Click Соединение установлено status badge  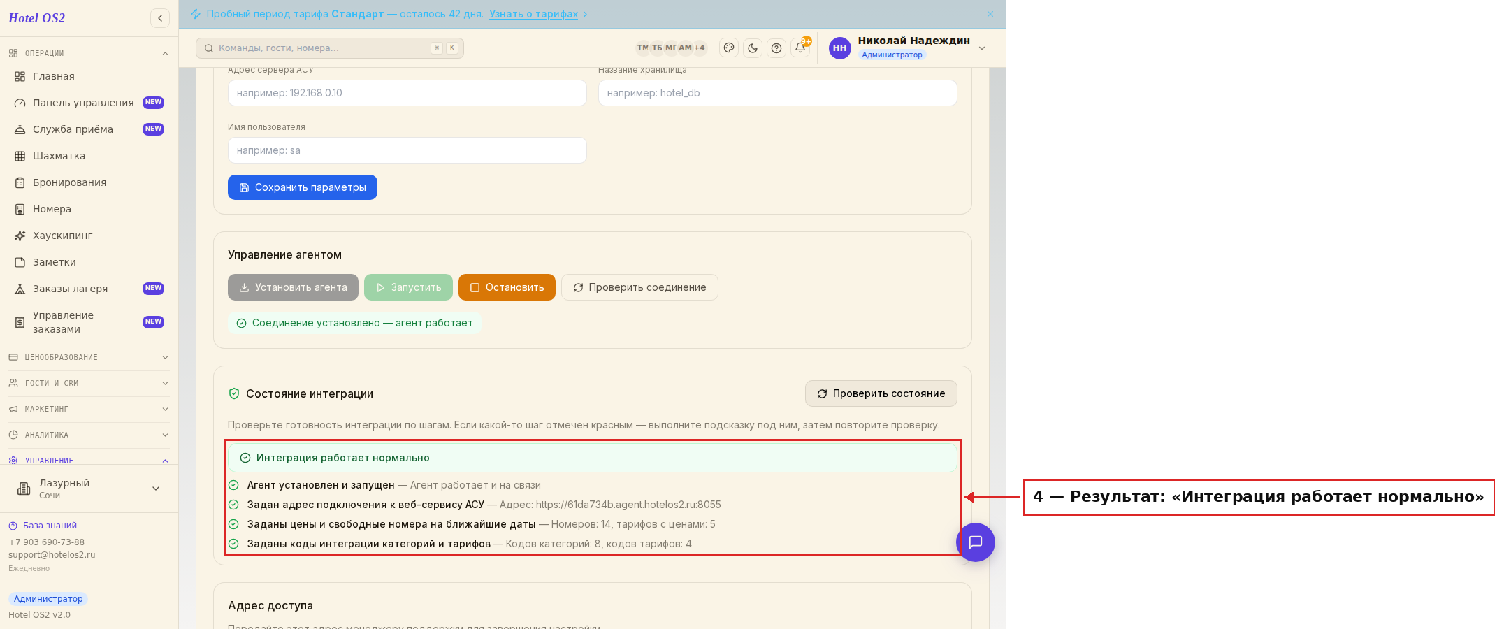point(354,323)
